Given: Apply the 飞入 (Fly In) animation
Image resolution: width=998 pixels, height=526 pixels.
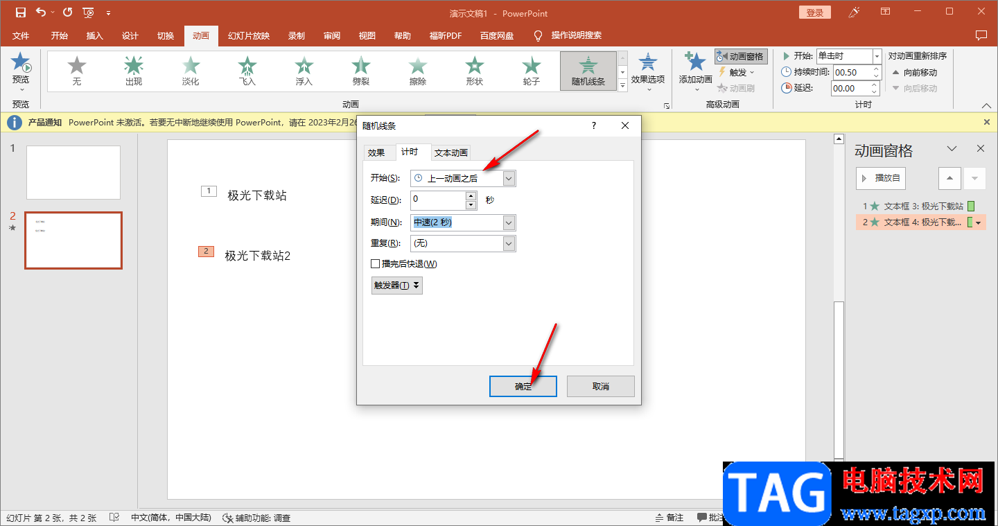Looking at the screenshot, I should click(x=247, y=71).
